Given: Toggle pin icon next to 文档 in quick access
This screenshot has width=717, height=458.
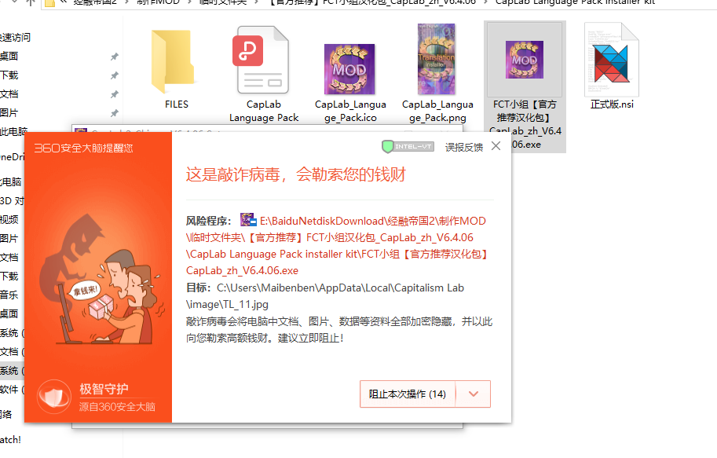Looking at the screenshot, I should point(115,94).
